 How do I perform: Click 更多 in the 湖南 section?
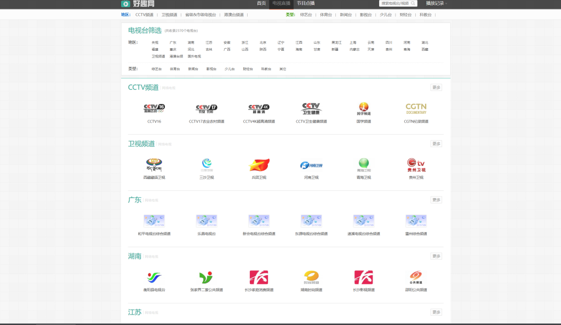tap(435, 255)
